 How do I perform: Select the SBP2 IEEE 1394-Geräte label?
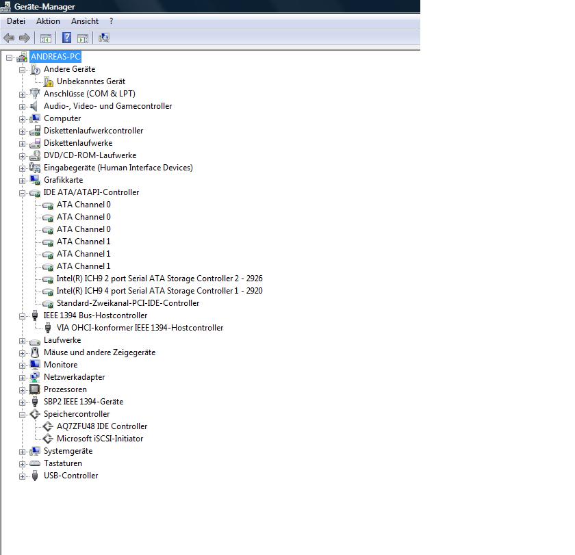84,402
